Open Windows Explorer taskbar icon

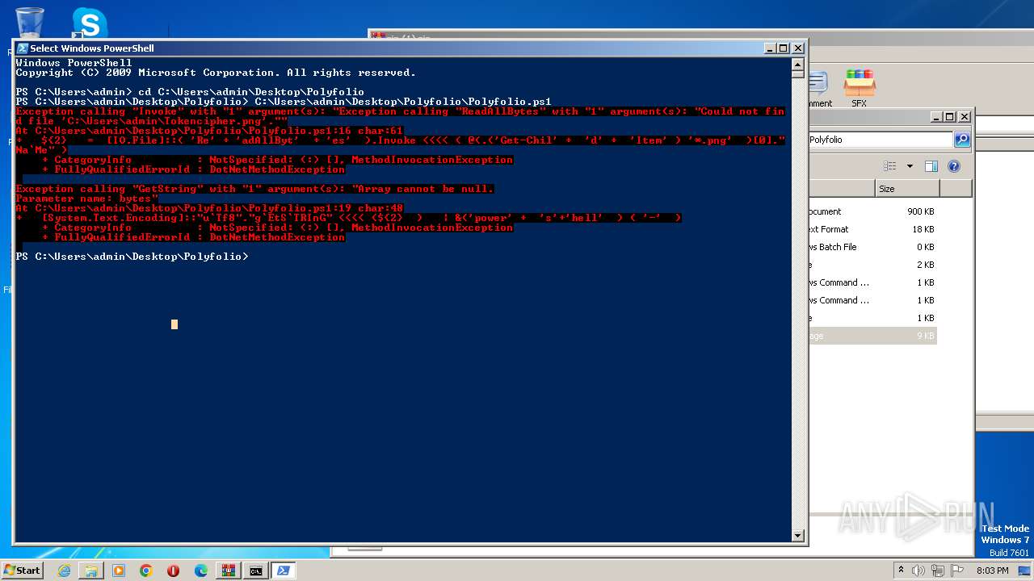pos(91,571)
